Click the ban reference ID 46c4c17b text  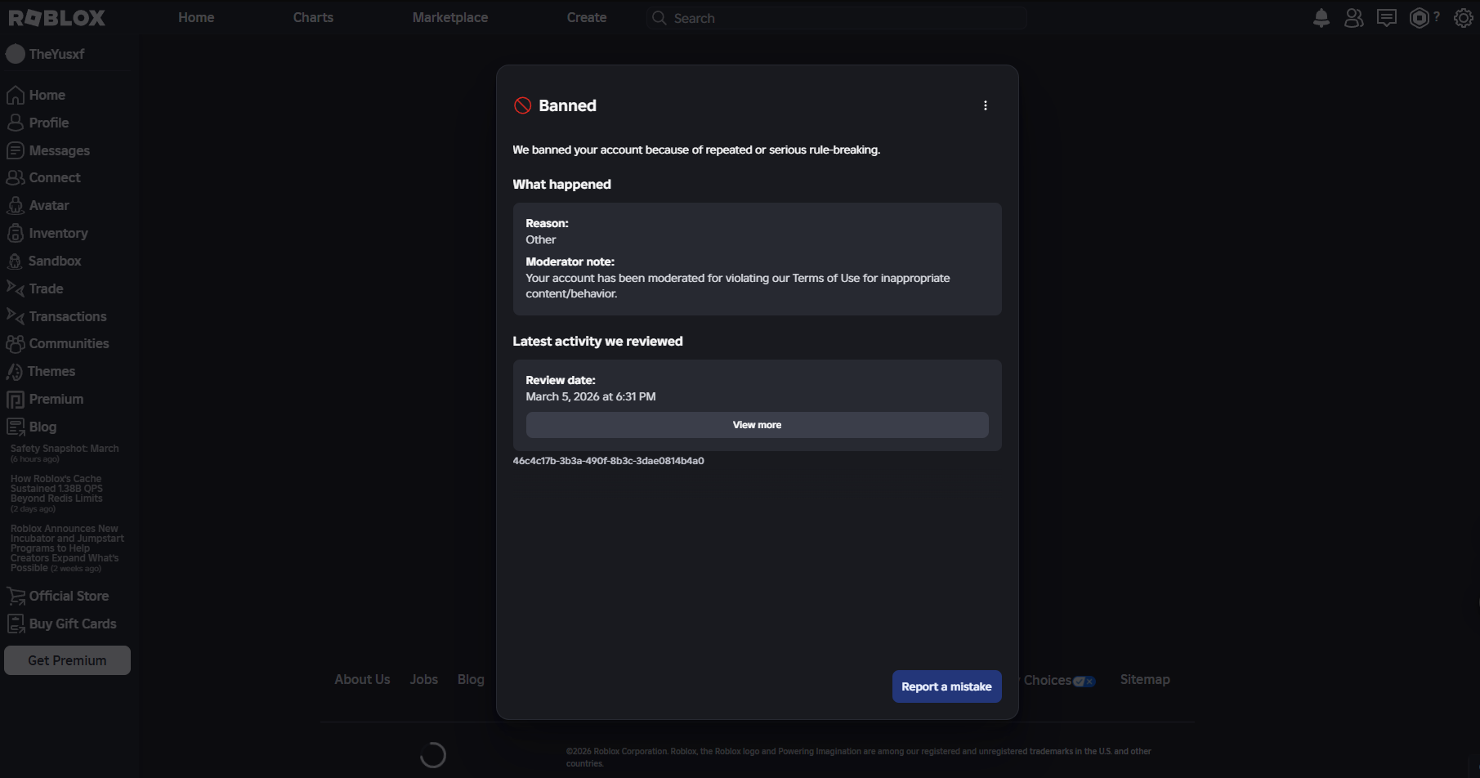(x=608, y=461)
